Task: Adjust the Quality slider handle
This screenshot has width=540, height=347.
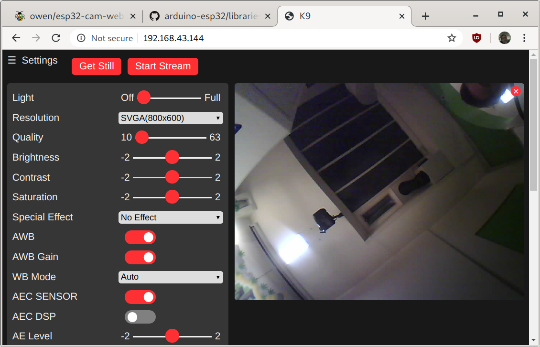Action: (x=141, y=137)
